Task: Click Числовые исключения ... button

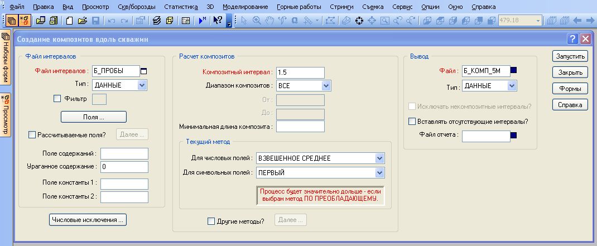Action: pyautogui.click(x=88, y=220)
